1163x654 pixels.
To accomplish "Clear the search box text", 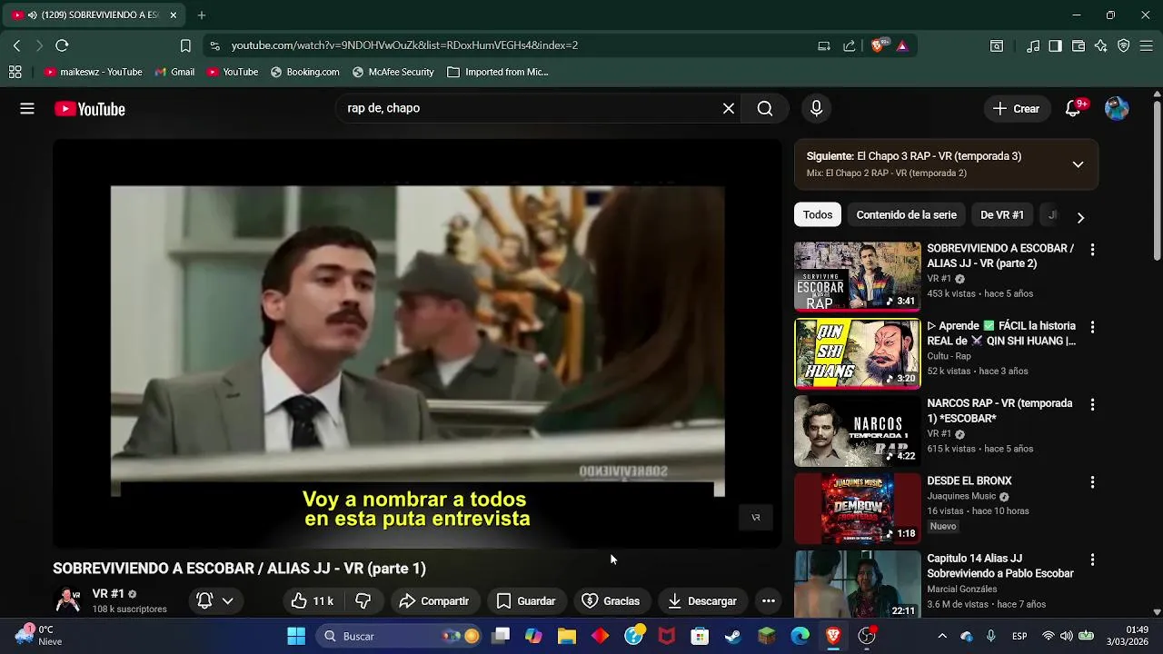I will pos(729,109).
